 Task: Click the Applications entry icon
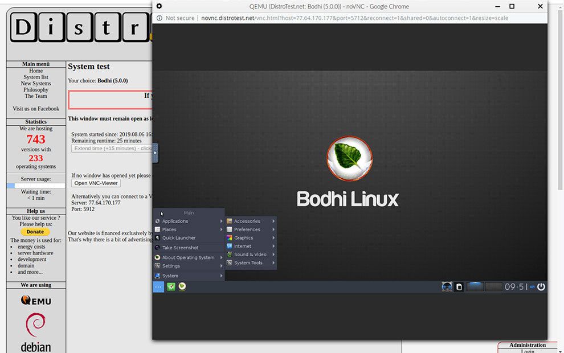[x=157, y=221]
